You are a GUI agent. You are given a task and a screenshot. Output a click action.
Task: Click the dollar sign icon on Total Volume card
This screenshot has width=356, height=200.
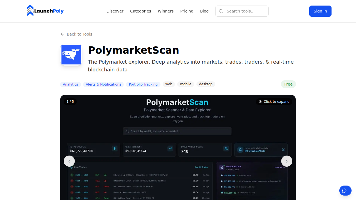click(115, 148)
